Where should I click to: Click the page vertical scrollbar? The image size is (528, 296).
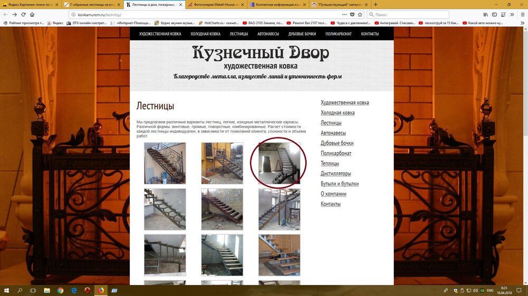[525, 156]
